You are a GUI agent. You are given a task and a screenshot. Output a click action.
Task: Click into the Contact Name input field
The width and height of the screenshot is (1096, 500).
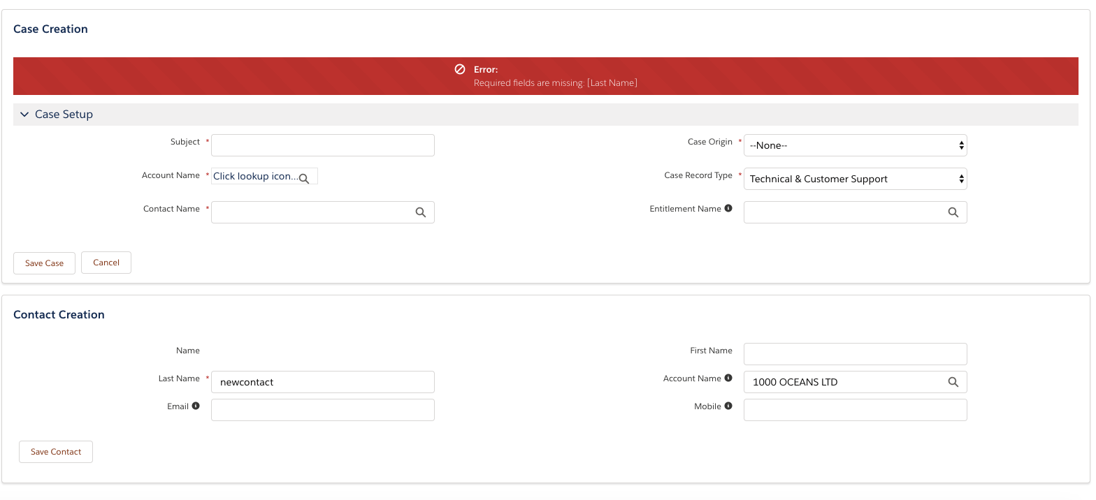coord(312,212)
